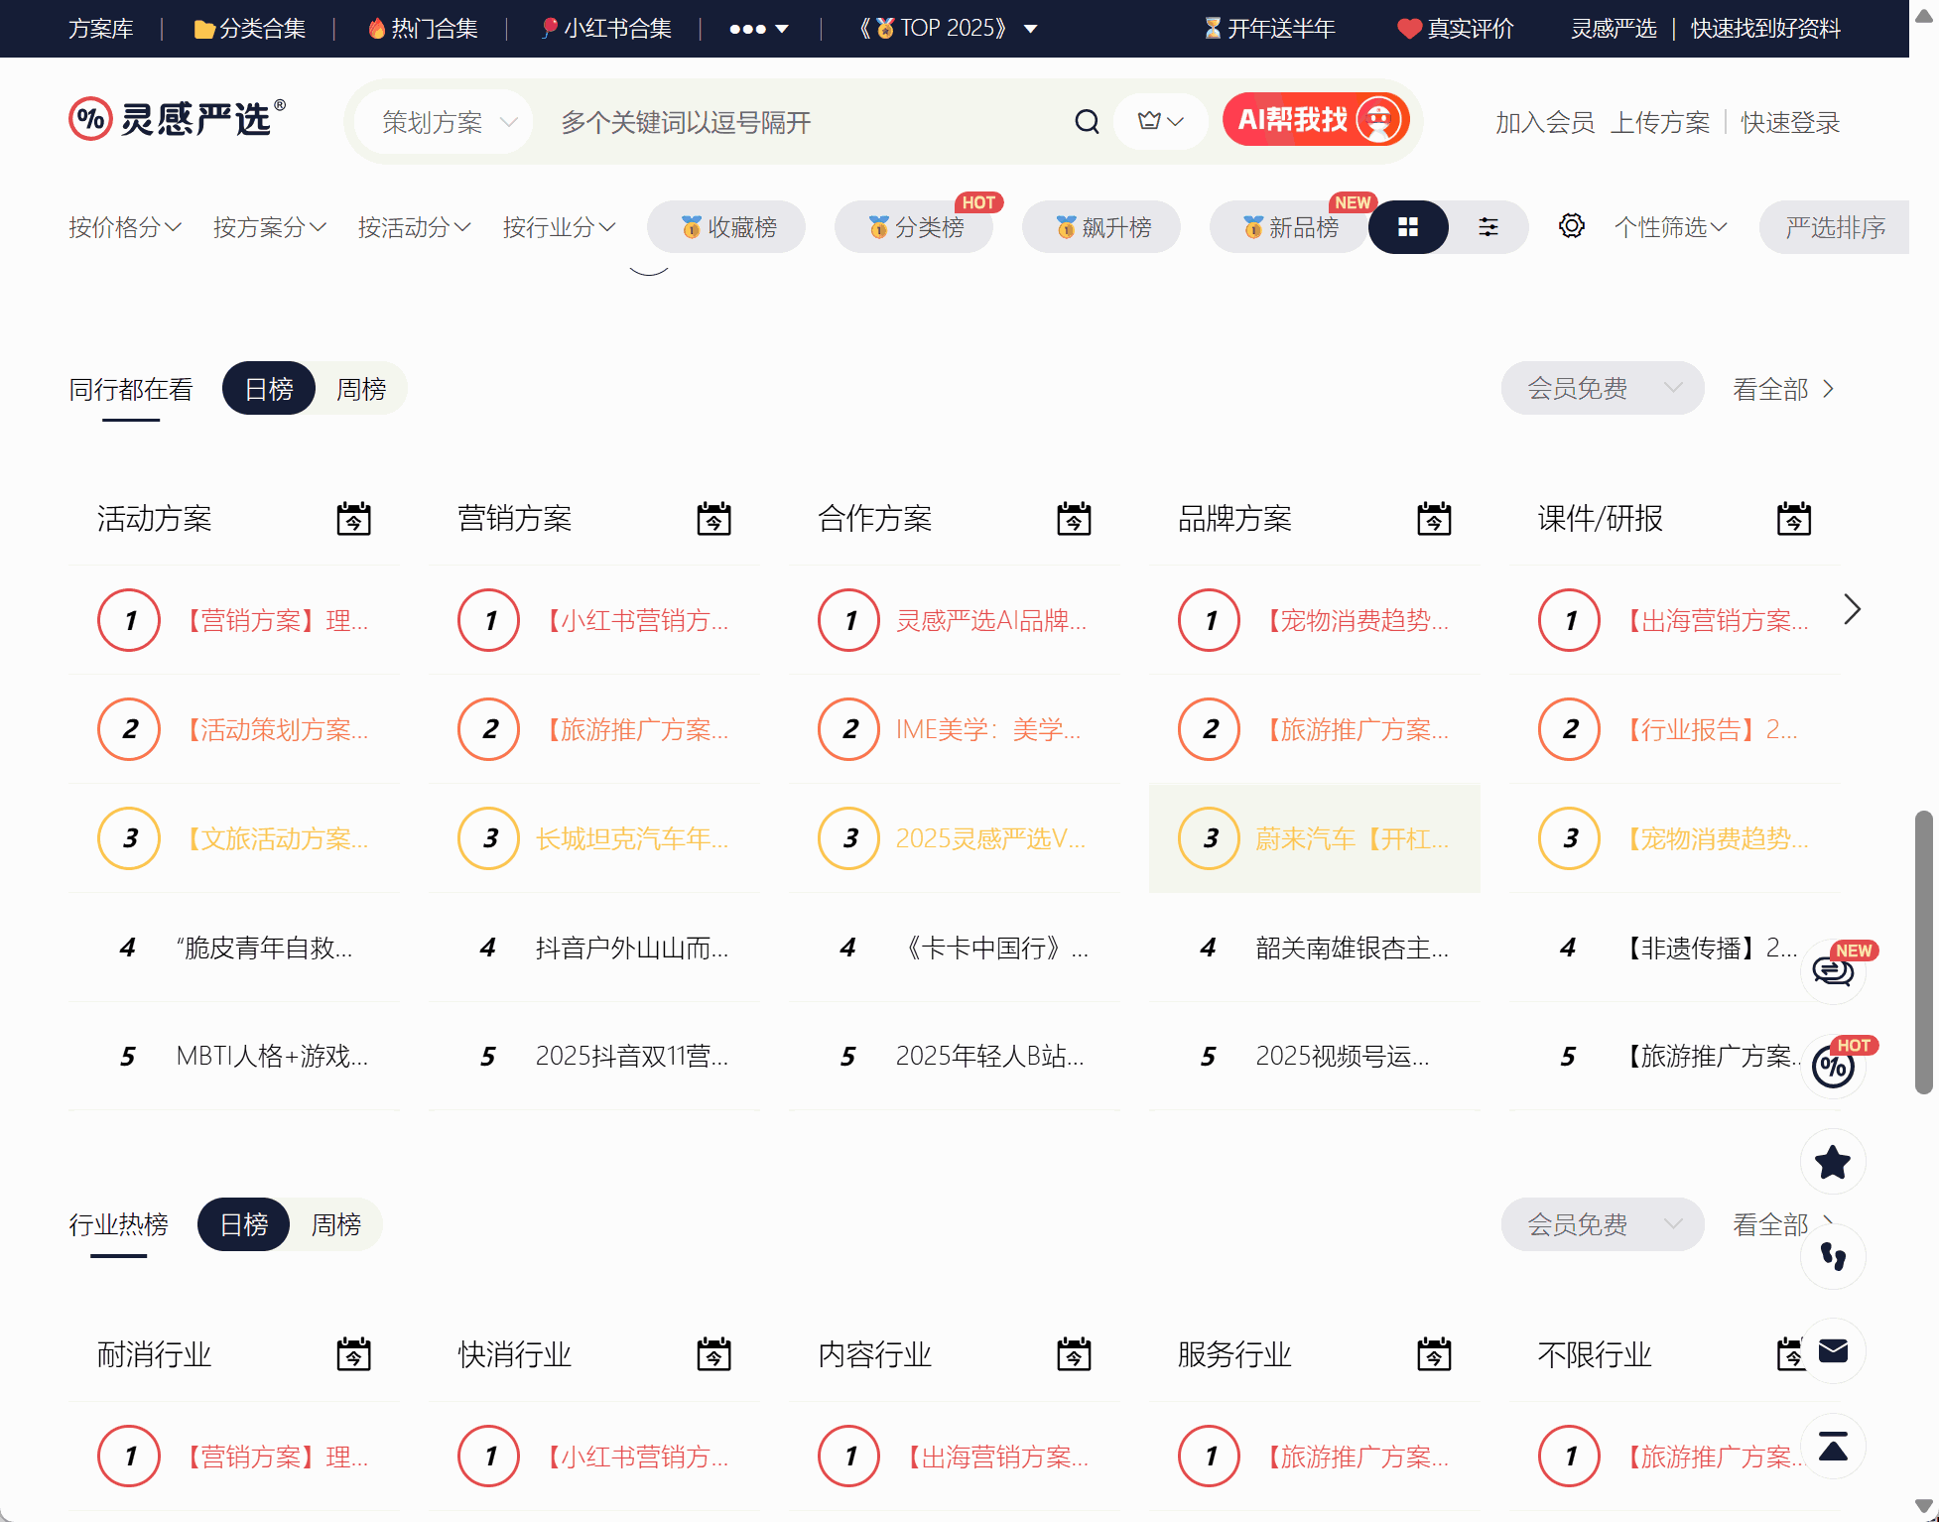Click the 快速登录 link
The image size is (1939, 1522).
(1789, 122)
